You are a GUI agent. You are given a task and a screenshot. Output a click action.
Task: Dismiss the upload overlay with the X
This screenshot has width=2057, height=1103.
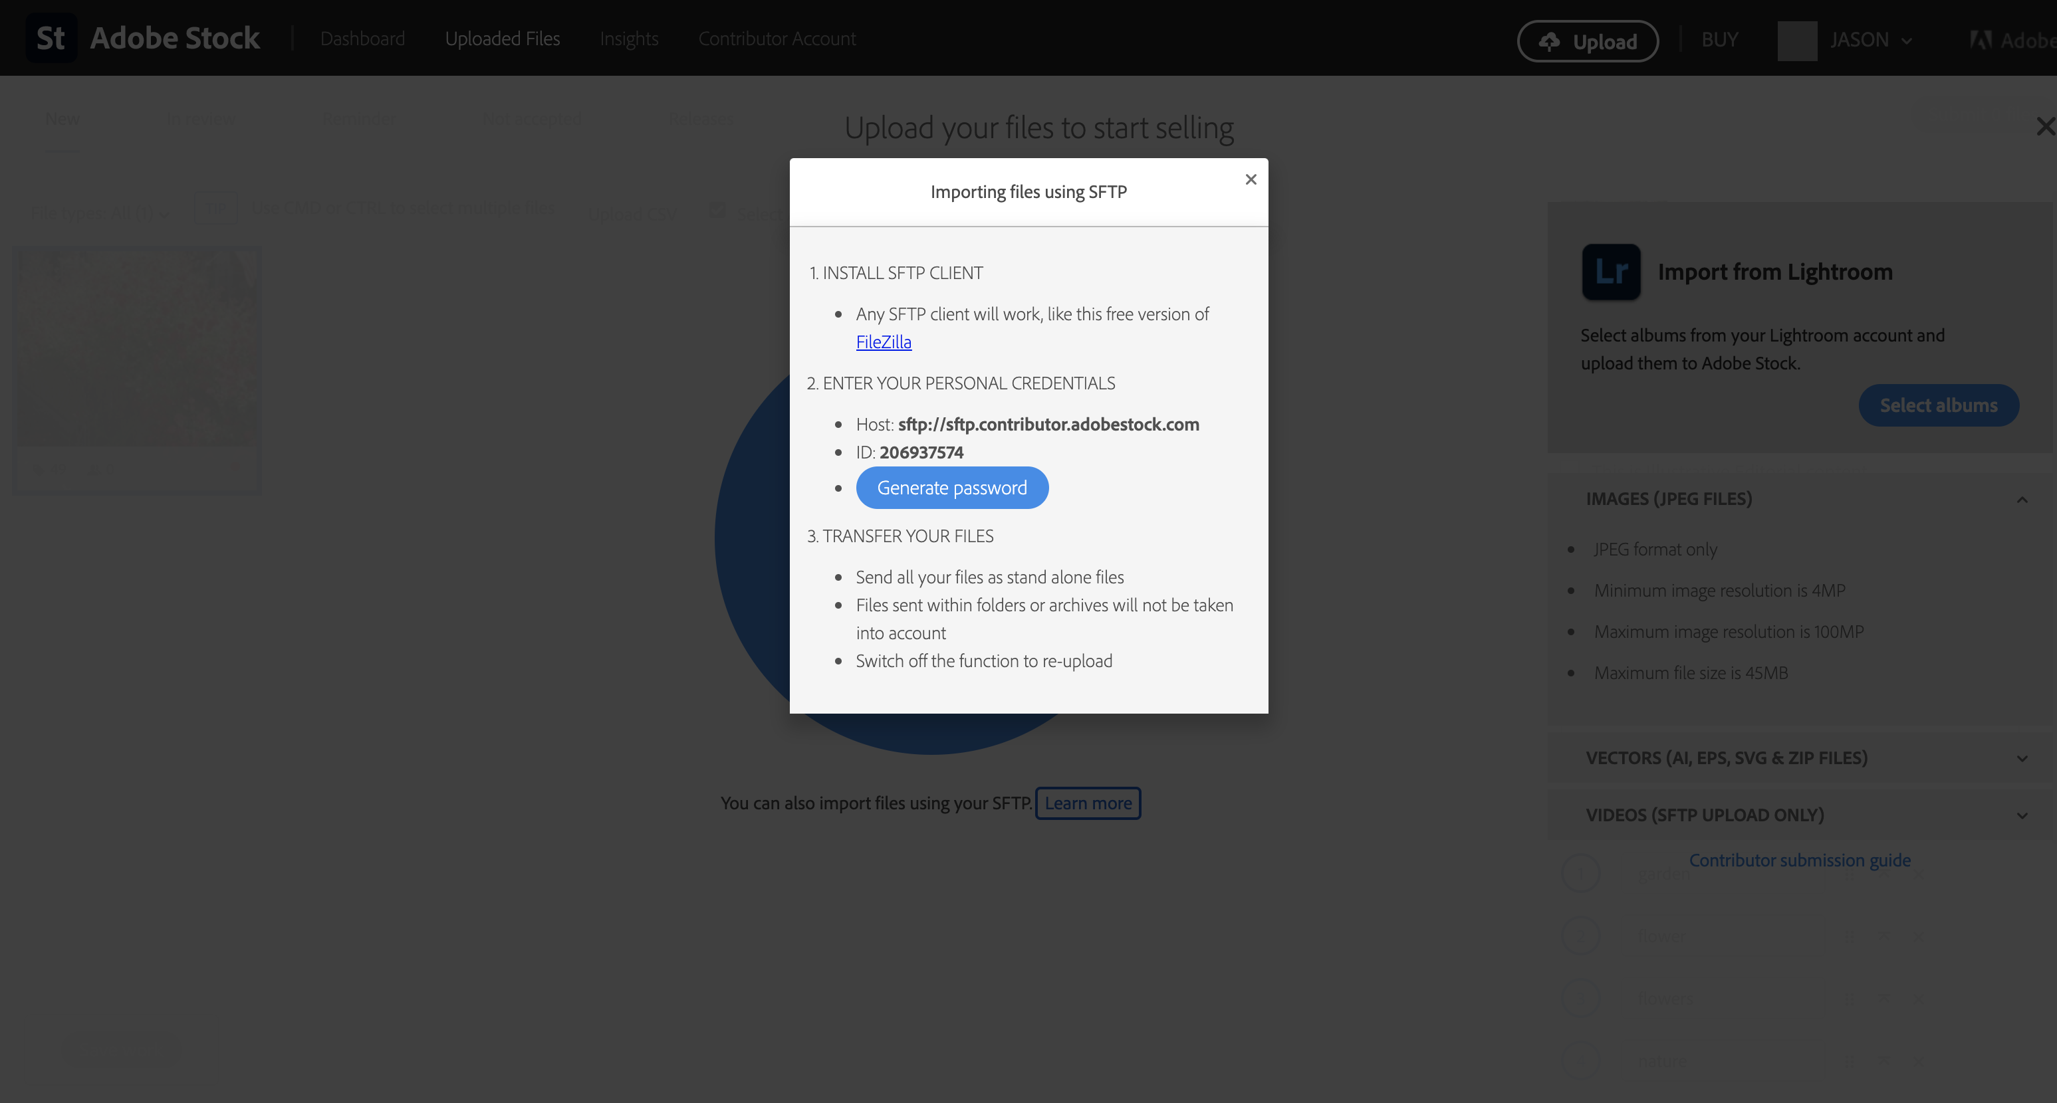coord(2044,126)
